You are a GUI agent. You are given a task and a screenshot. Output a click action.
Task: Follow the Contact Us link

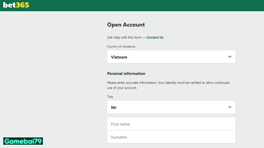point(155,38)
